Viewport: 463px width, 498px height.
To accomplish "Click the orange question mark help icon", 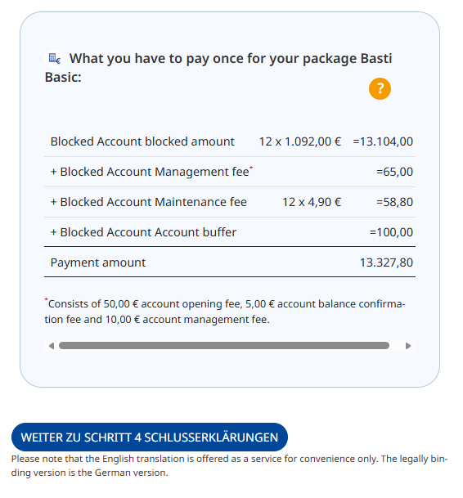I will [380, 88].
